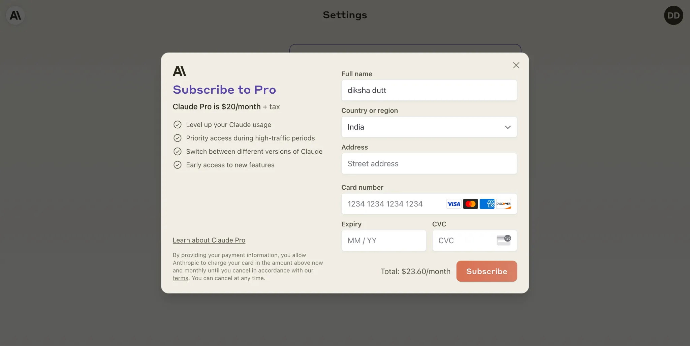This screenshot has height=346, width=690.
Task: Click the CVC card hint icon
Action: 504,240
